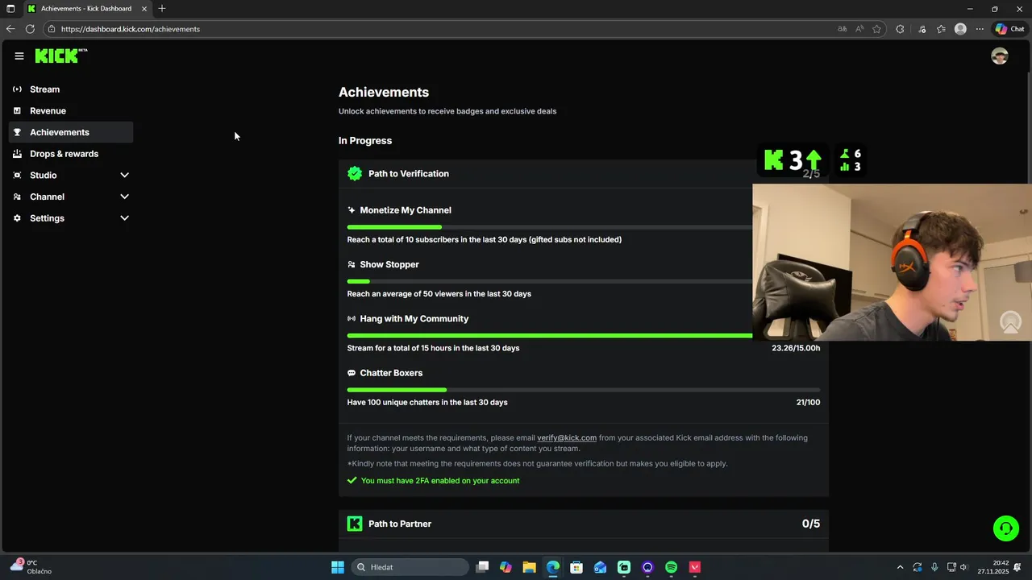Screen dimensions: 1032x580
Task: Click the Kick BETA logo
Action: point(61,56)
